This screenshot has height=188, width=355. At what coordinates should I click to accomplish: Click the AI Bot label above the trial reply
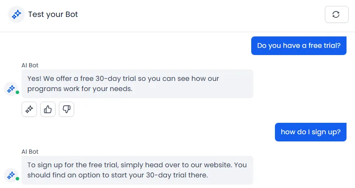(30, 65)
